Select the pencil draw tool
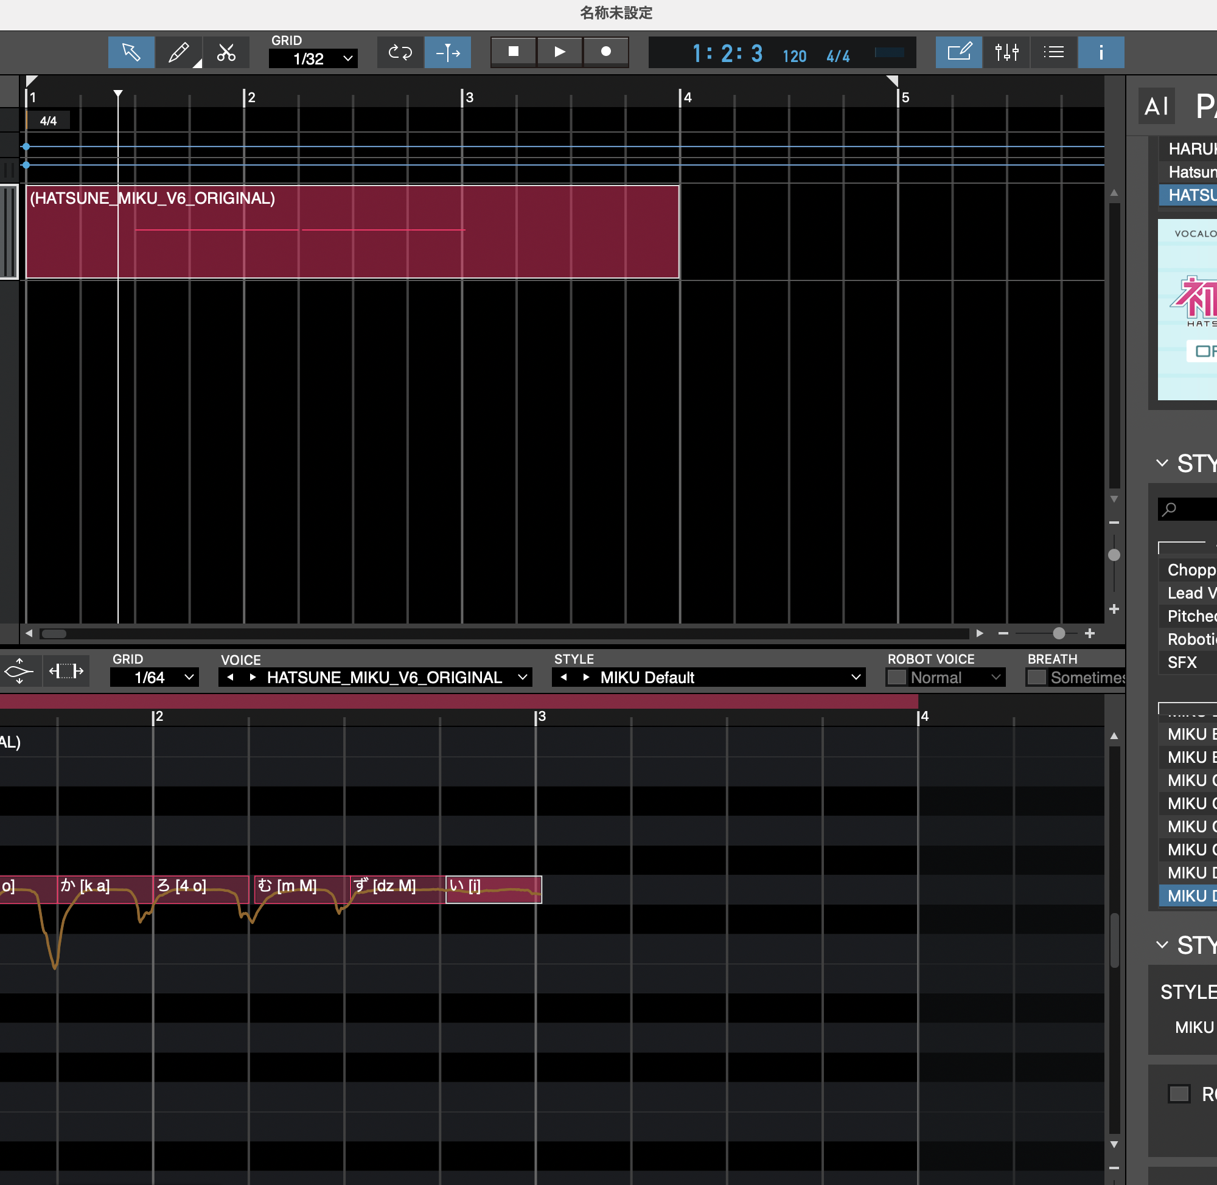 click(x=179, y=52)
